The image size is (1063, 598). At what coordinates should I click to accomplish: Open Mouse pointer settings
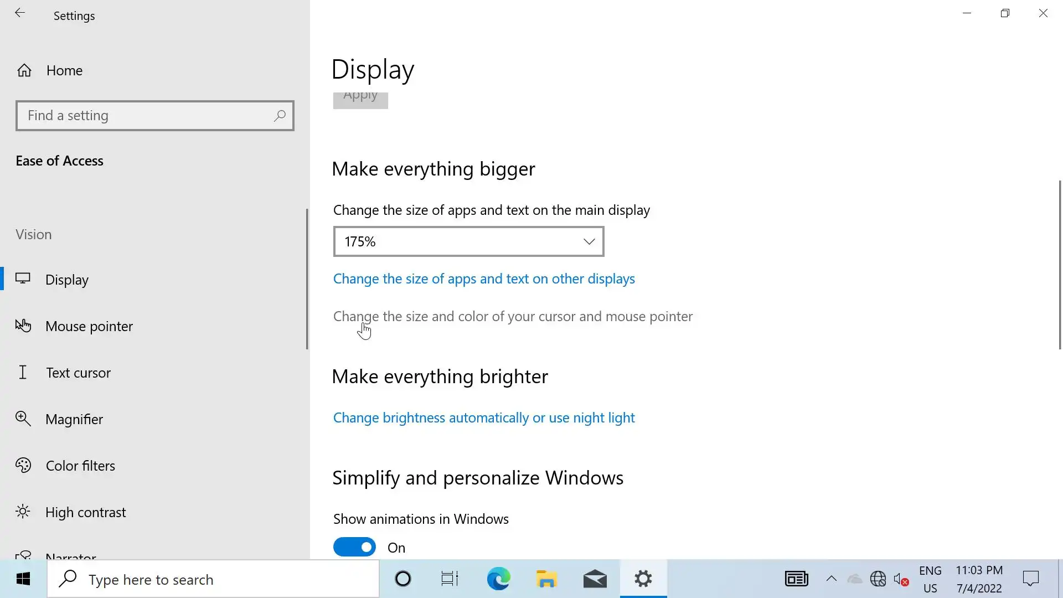(89, 326)
